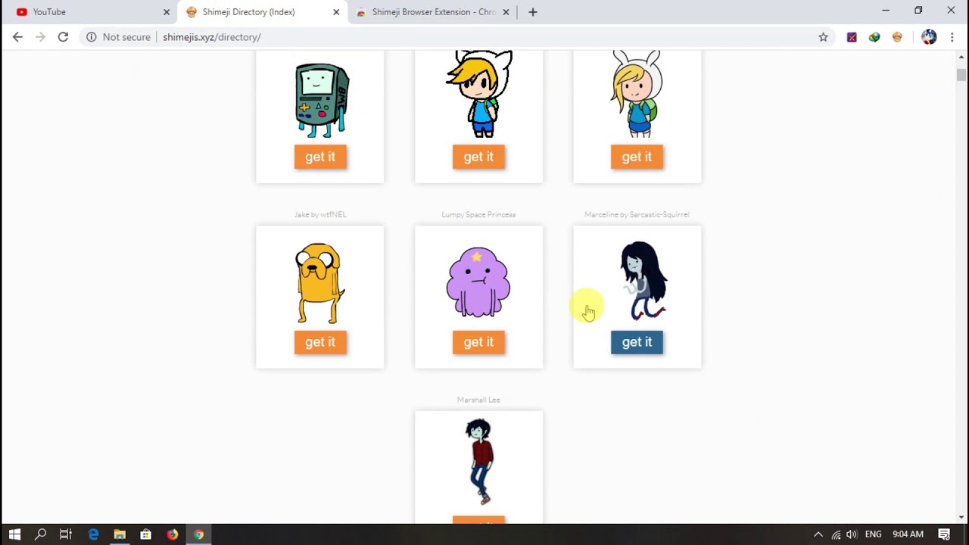The width and height of the screenshot is (969, 545).
Task: Click the Marceline character image
Action: pyautogui.click(x=643, y=280)
